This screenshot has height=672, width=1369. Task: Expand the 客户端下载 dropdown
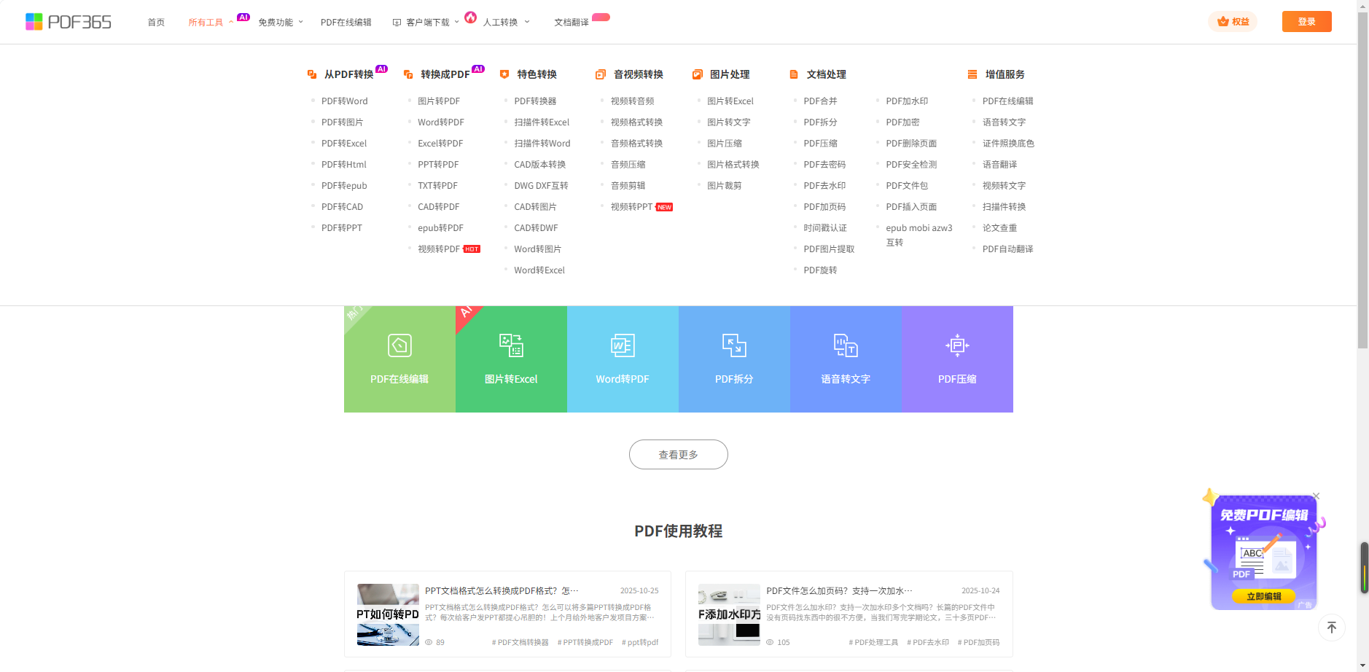point(427,23)
